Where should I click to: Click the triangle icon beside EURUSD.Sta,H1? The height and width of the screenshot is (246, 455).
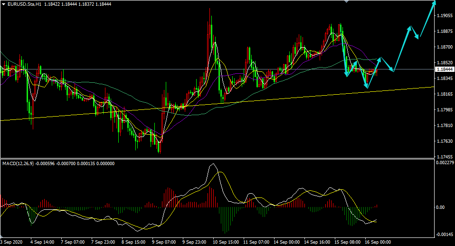pos(3,4)
